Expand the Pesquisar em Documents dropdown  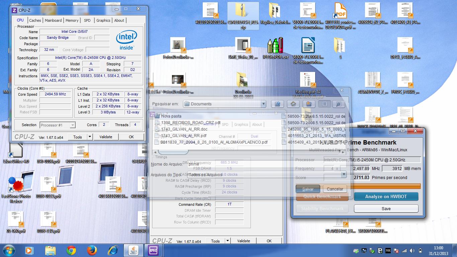click(x=264, y=104)
